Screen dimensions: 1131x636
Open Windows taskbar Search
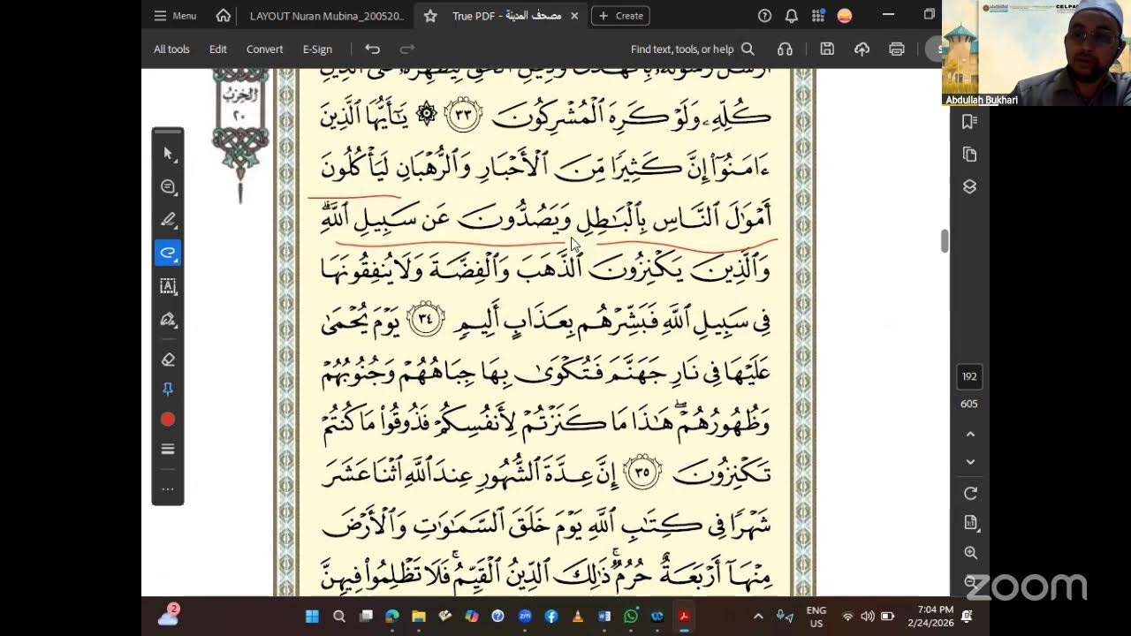(x=338, y=617)
